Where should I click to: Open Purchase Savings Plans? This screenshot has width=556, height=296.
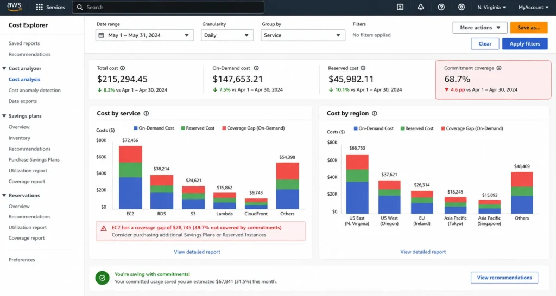(34, 160)
